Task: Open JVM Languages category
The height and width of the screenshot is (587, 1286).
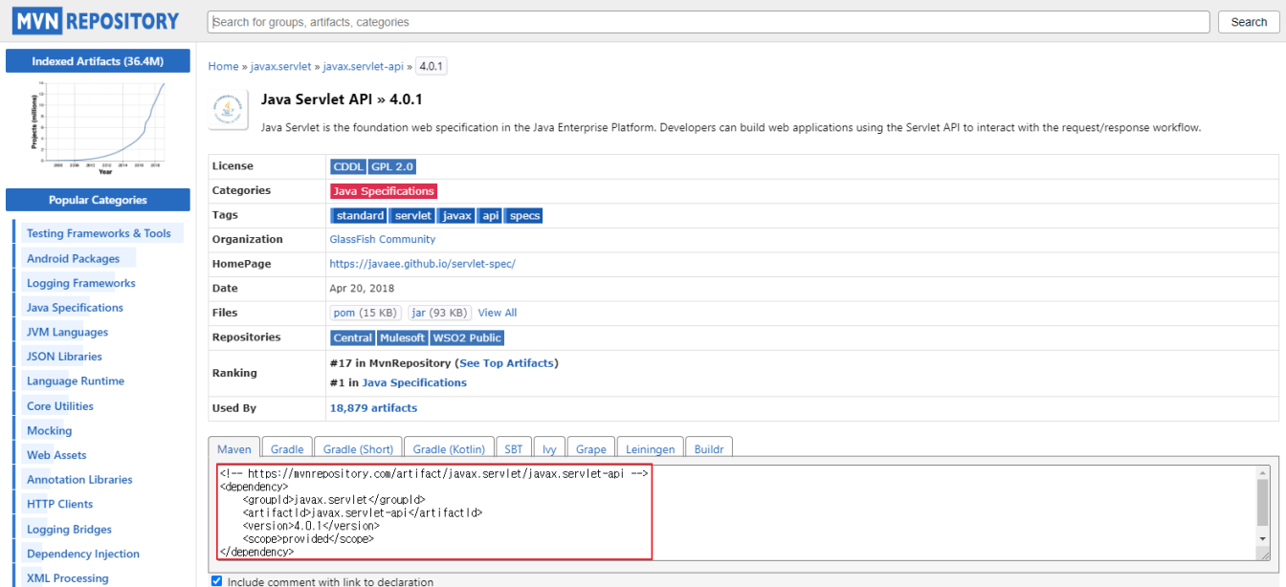Action: coord(67,332)
